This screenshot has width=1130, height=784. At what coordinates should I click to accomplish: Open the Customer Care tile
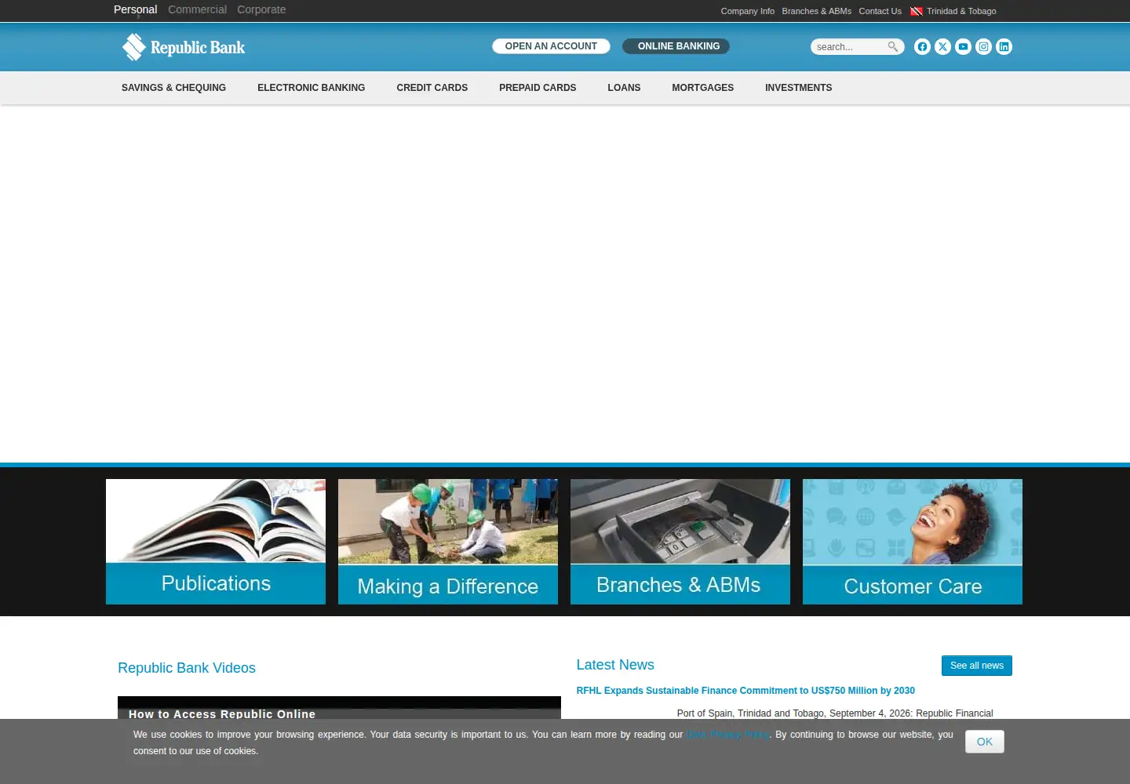[913, 542]
